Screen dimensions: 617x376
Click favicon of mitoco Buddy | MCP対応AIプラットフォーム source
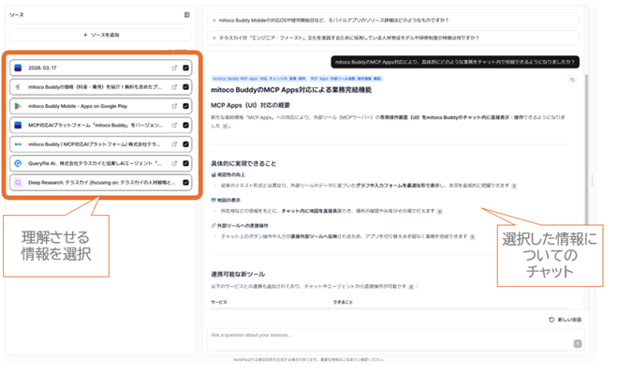pyautogui.click(x=18, y=144)
